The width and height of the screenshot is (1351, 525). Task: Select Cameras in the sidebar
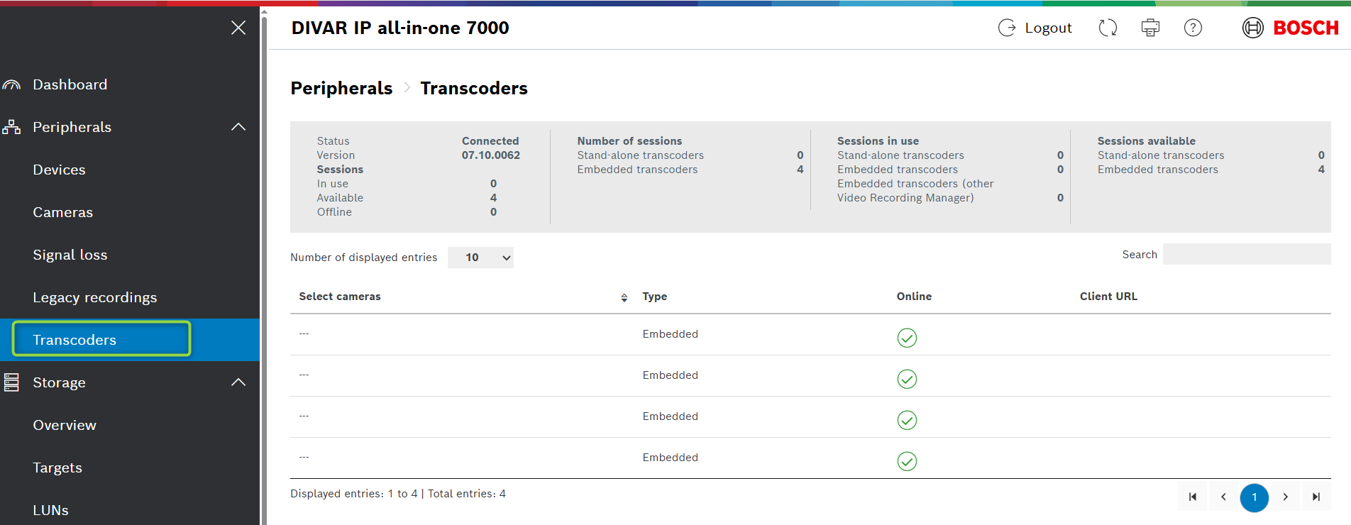point(62,212)
